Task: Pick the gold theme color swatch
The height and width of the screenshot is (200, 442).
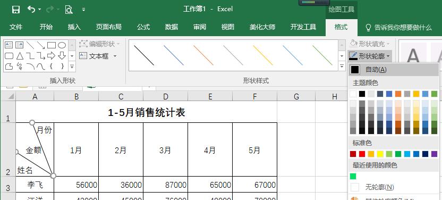Action: [x=416, y=94]
